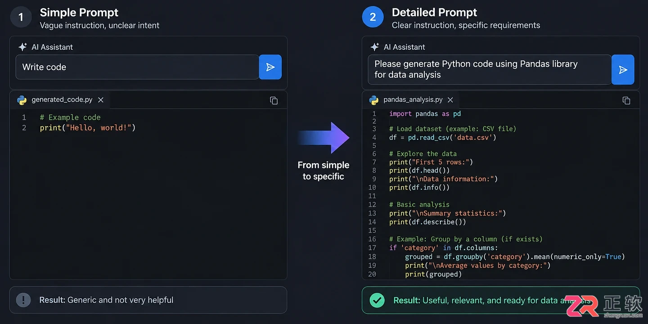Image resolution: width=648 pixels, height=324 pixels.
Task: Close the generated_code.py tab
Action: [x=101, y=100]
